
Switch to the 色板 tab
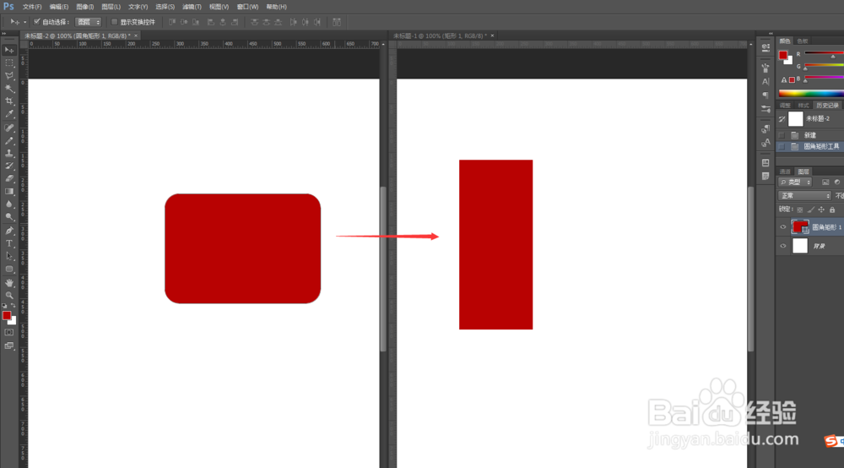coord(802,41)
